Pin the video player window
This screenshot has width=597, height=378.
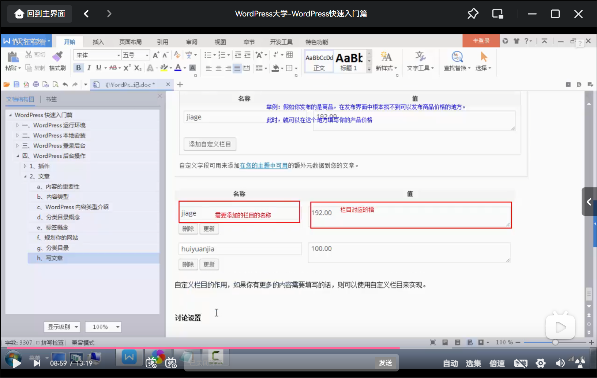(473, 14)
